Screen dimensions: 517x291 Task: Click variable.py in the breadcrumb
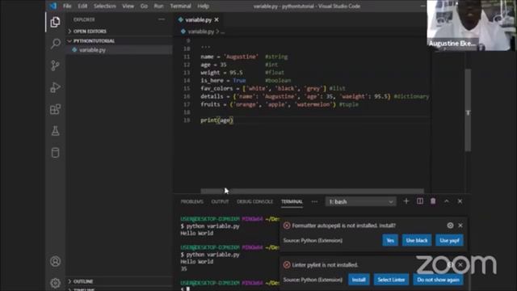point(201,32)
